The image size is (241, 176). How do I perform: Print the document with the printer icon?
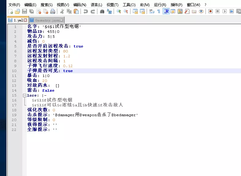(53, 11)
